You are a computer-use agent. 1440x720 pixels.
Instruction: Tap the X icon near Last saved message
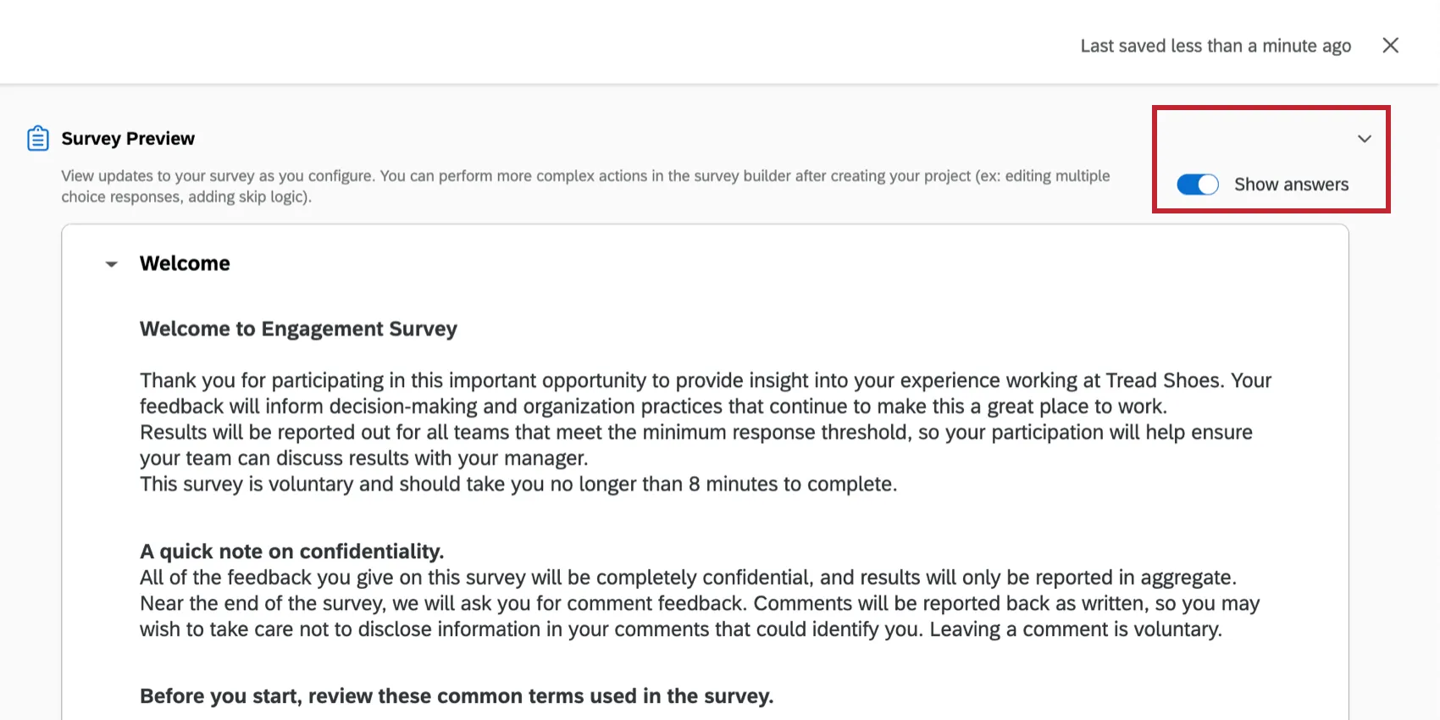(1390, 45)
